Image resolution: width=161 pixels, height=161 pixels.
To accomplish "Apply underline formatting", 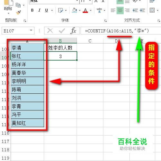I will click(46, 10).
